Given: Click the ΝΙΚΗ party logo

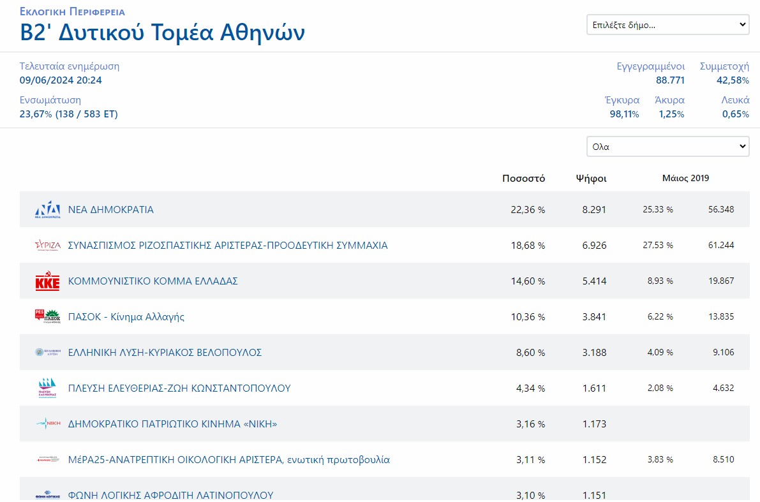Looking at the screenshot, I should point(47,424).
